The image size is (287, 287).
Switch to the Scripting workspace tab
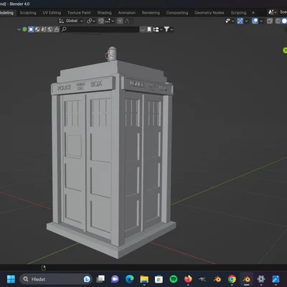tap(238, 13)
